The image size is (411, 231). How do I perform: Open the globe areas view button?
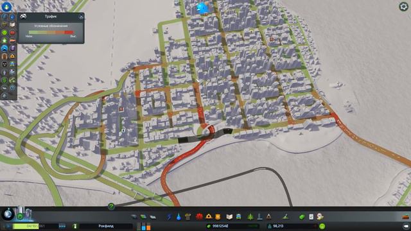pos(8,214)
